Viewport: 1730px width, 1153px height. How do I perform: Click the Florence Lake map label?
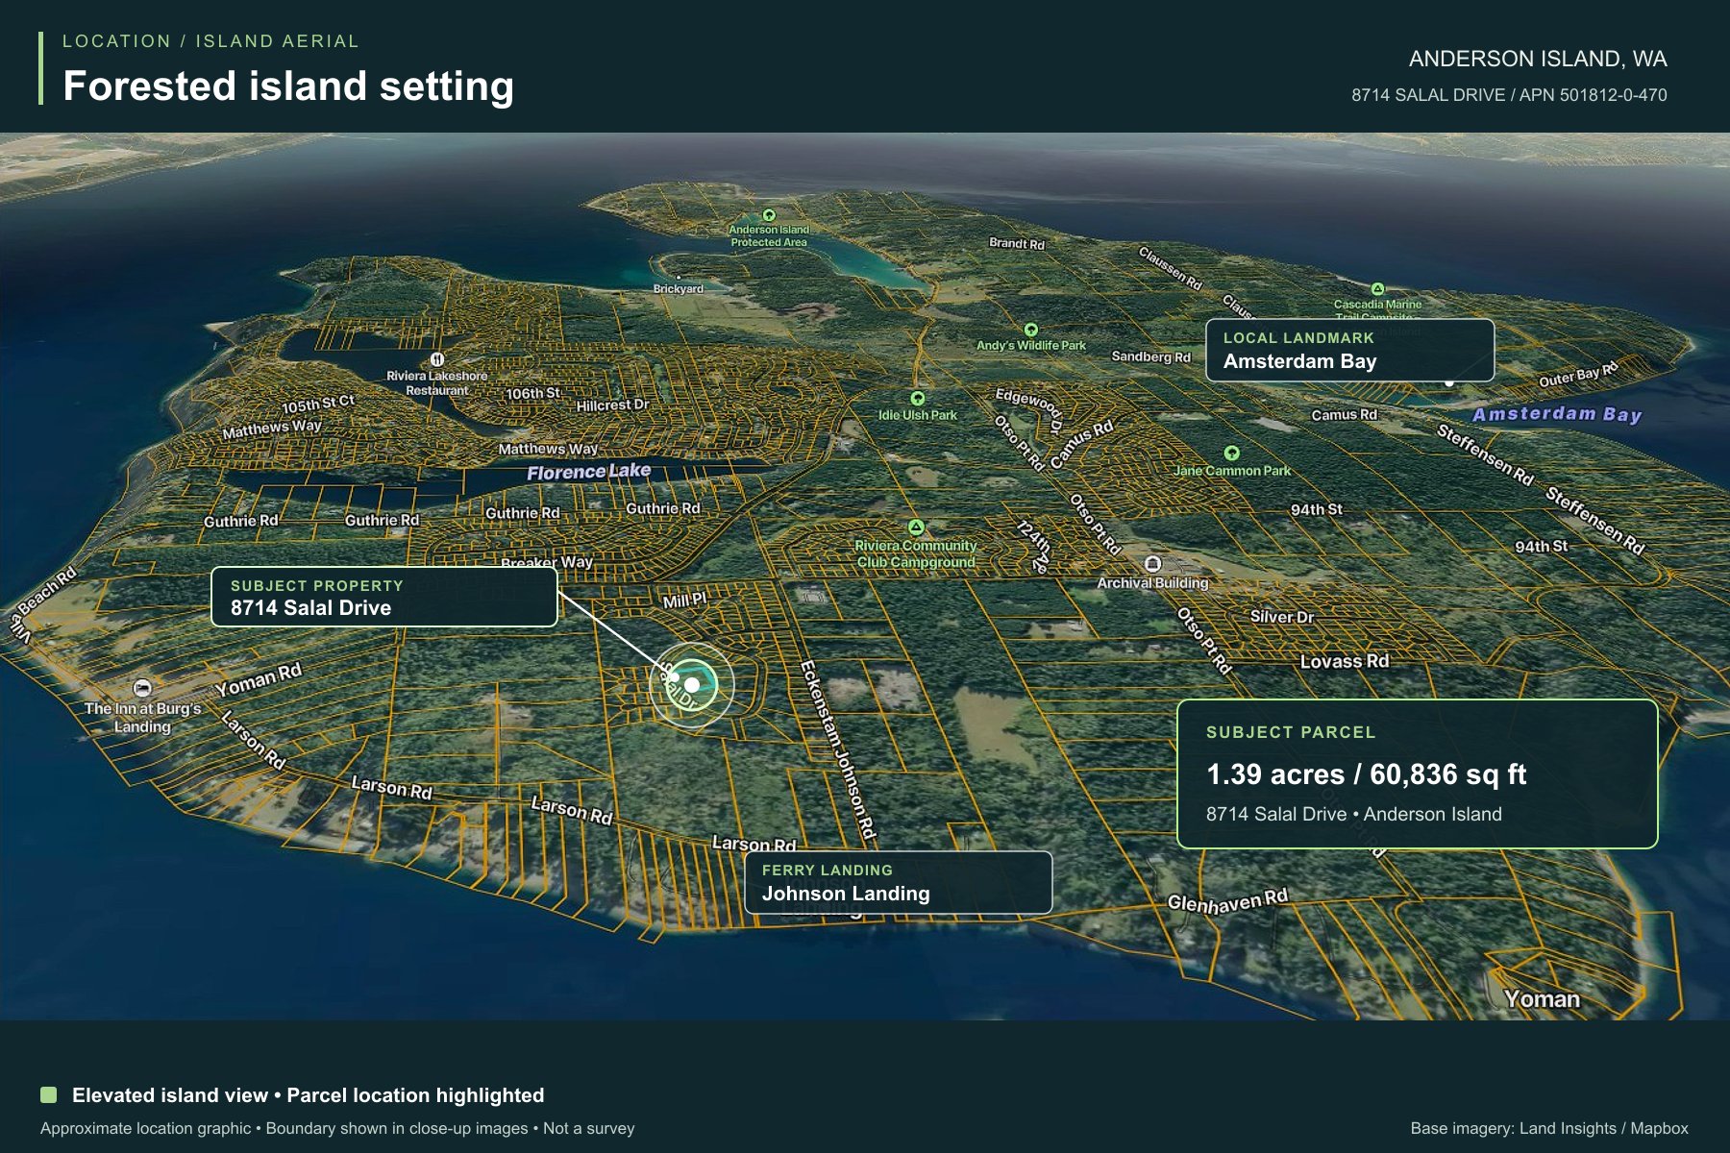click(x=588, y=471)
